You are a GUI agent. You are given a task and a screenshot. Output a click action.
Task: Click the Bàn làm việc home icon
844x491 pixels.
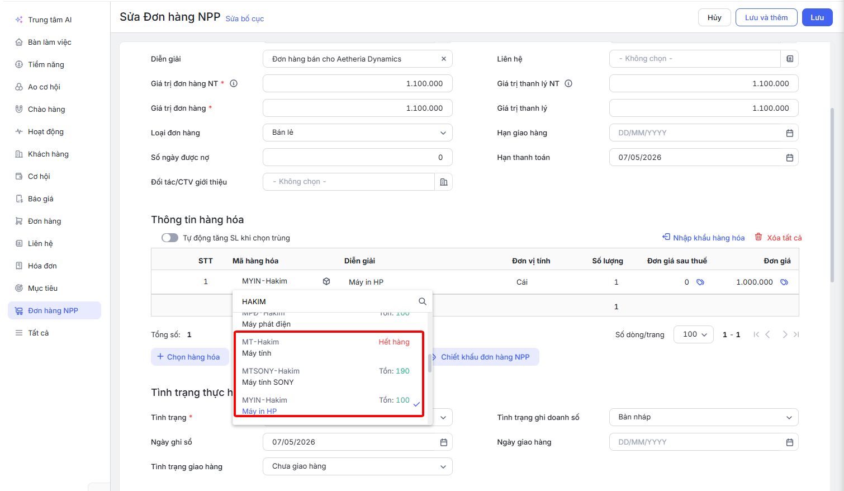coord(19,42)
